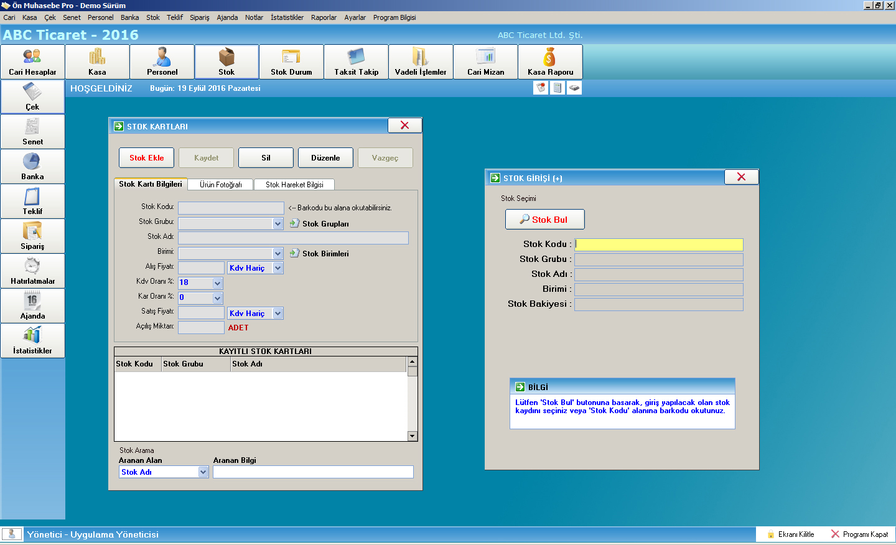Click the Sil button in Stok Kartları
Image resolution: width=896 pixels, height=545 pixels.
(x=266, y=157)
